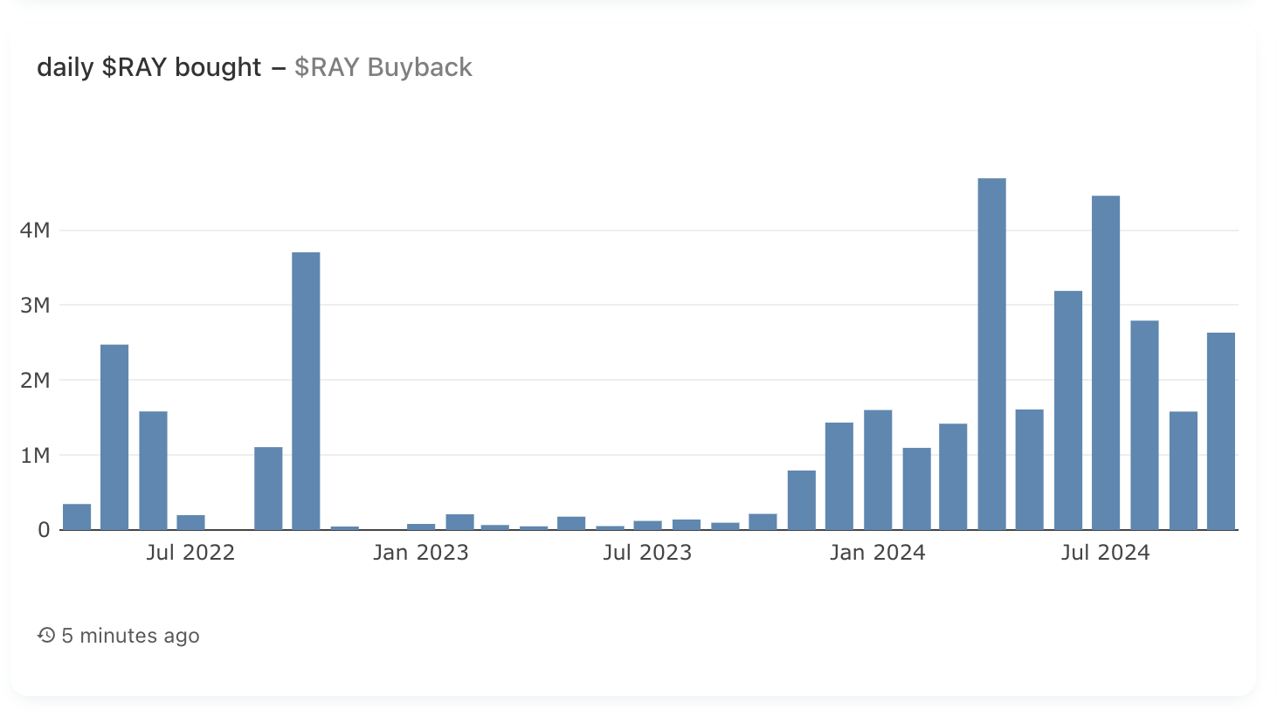Image resolution: width=1277 pixels, height=716 pixels.
Task: Click the Jan 2024 axis label
Action: tap(878, 552)
